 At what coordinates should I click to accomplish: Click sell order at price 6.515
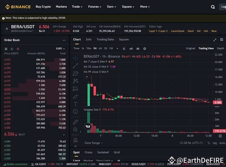35,89
